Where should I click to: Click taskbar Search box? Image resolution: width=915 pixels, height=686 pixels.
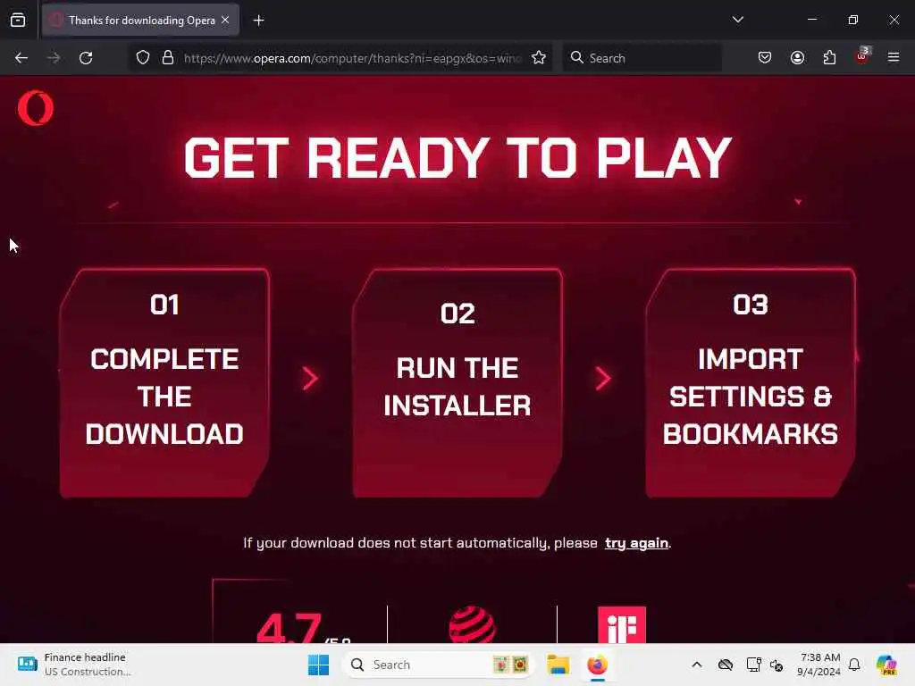(438, 665)
